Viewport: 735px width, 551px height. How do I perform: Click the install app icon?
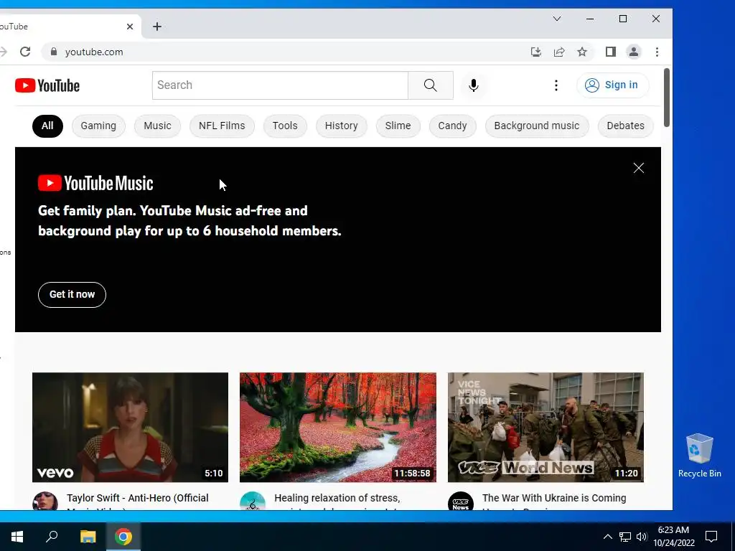[x=535, y=52]
